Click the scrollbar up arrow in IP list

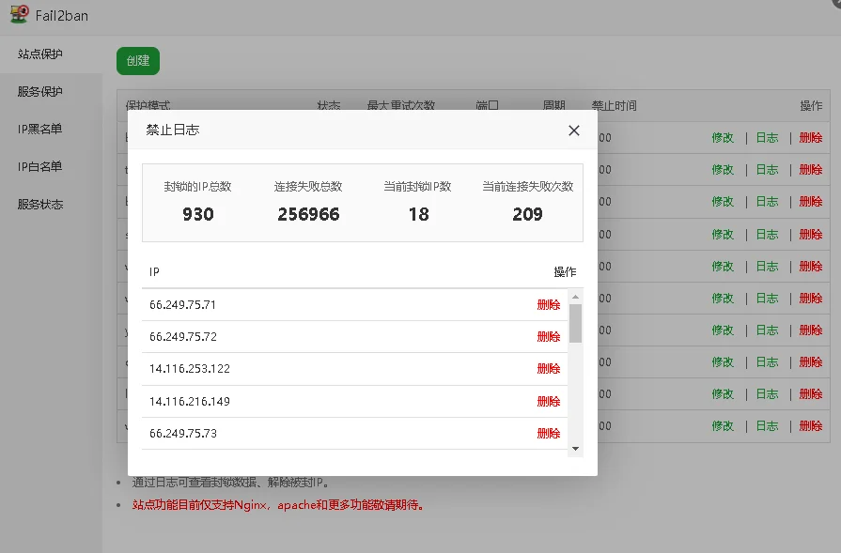[575, 296]
